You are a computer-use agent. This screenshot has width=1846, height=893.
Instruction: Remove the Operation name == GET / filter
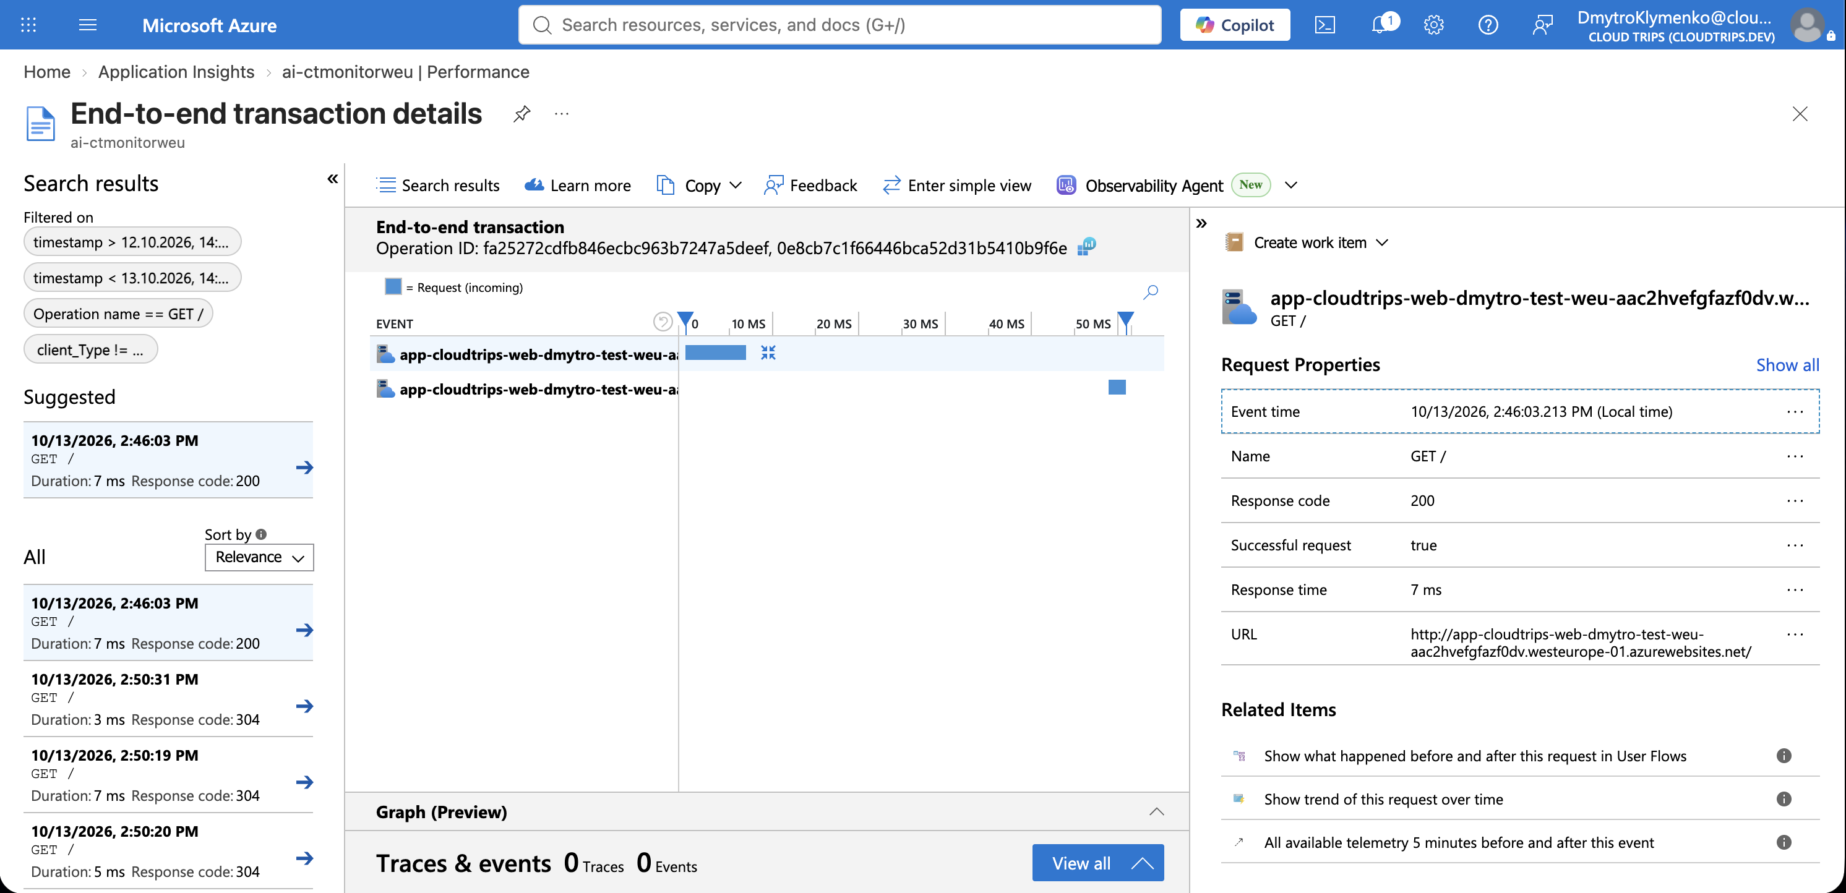(x=118, y=314)
